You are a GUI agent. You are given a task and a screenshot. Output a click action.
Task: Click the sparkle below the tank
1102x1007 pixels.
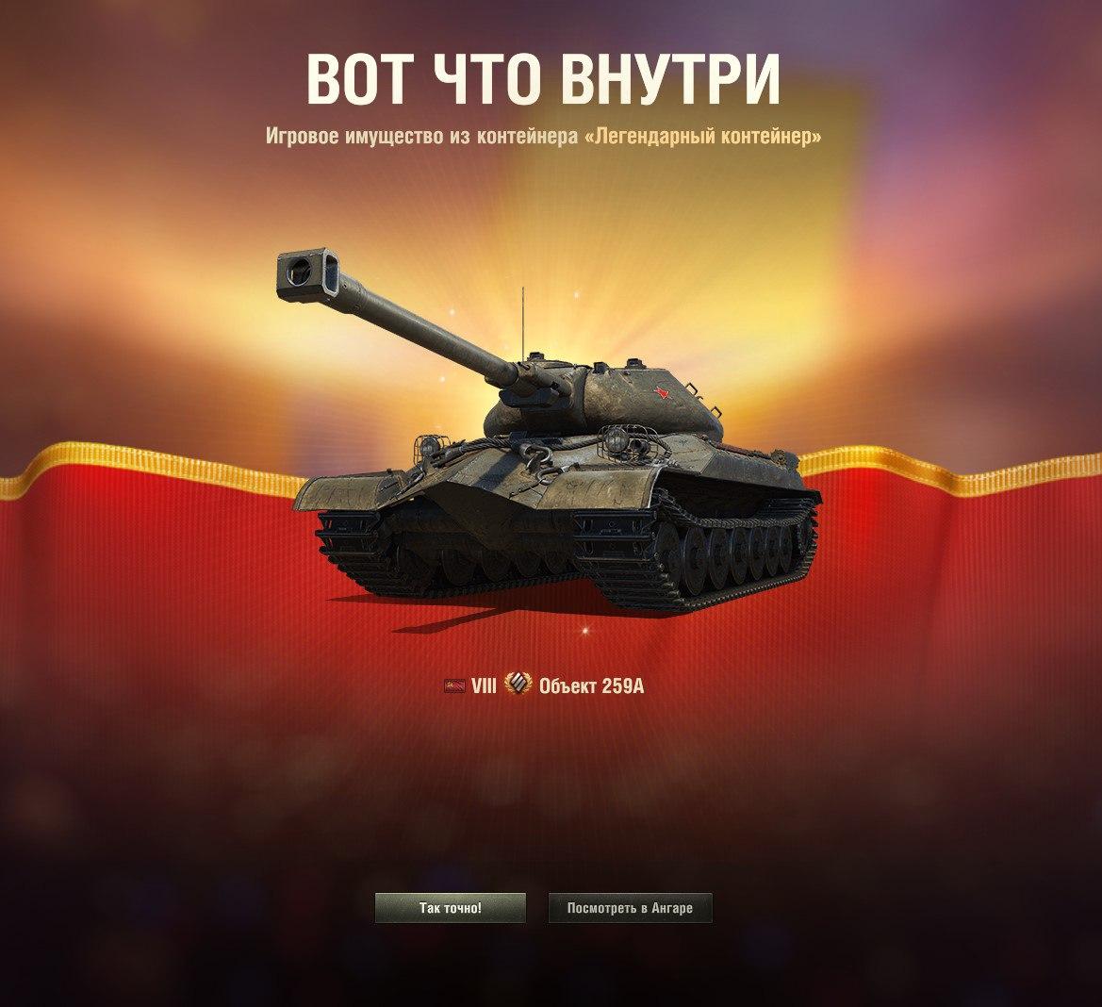pyautogui.click(x=584, y=631)
